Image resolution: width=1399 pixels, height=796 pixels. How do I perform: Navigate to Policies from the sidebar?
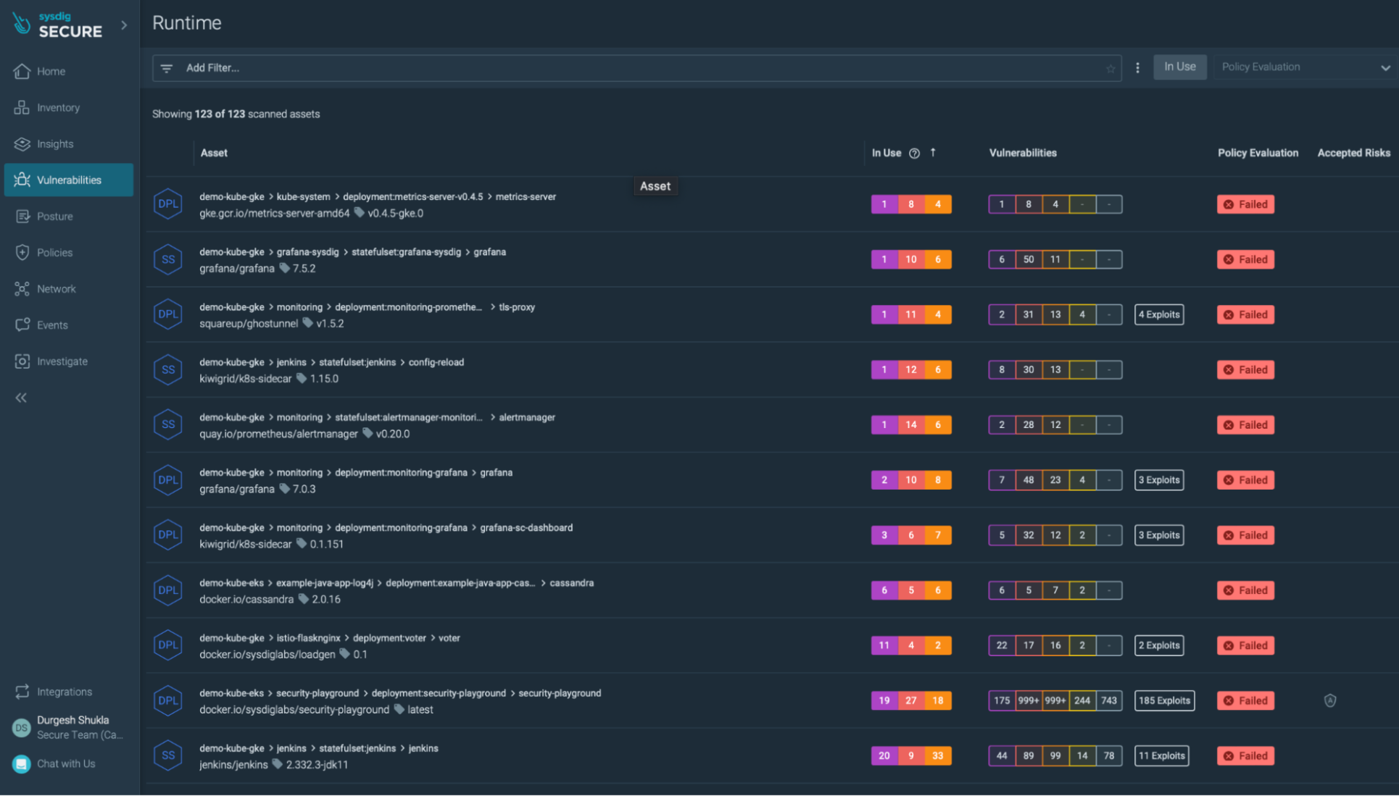point(54,252)
